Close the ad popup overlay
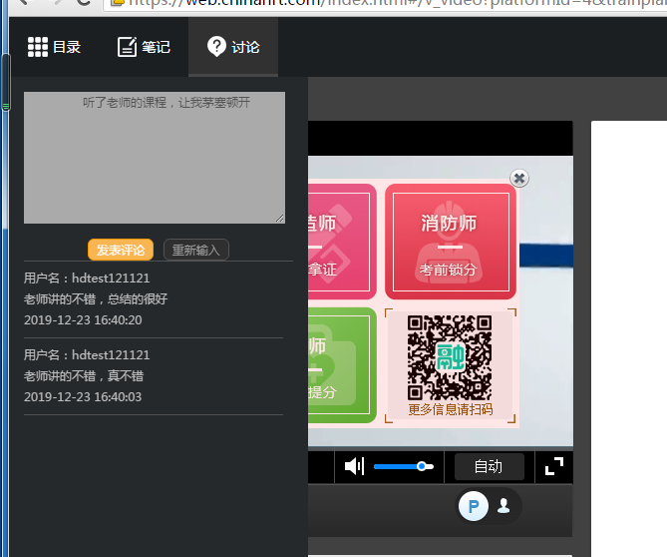Image resolution: width=667 pixels, height=557 pixels. pyautogui.click(x=519, y=178)
